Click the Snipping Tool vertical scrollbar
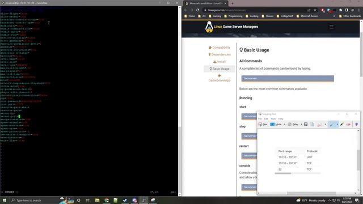363x204 pixels. pyautogui.click(x=358, y=160)
